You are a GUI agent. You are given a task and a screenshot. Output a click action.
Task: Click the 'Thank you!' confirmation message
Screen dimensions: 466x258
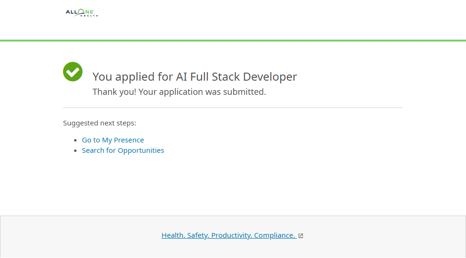tap(114, 92)
